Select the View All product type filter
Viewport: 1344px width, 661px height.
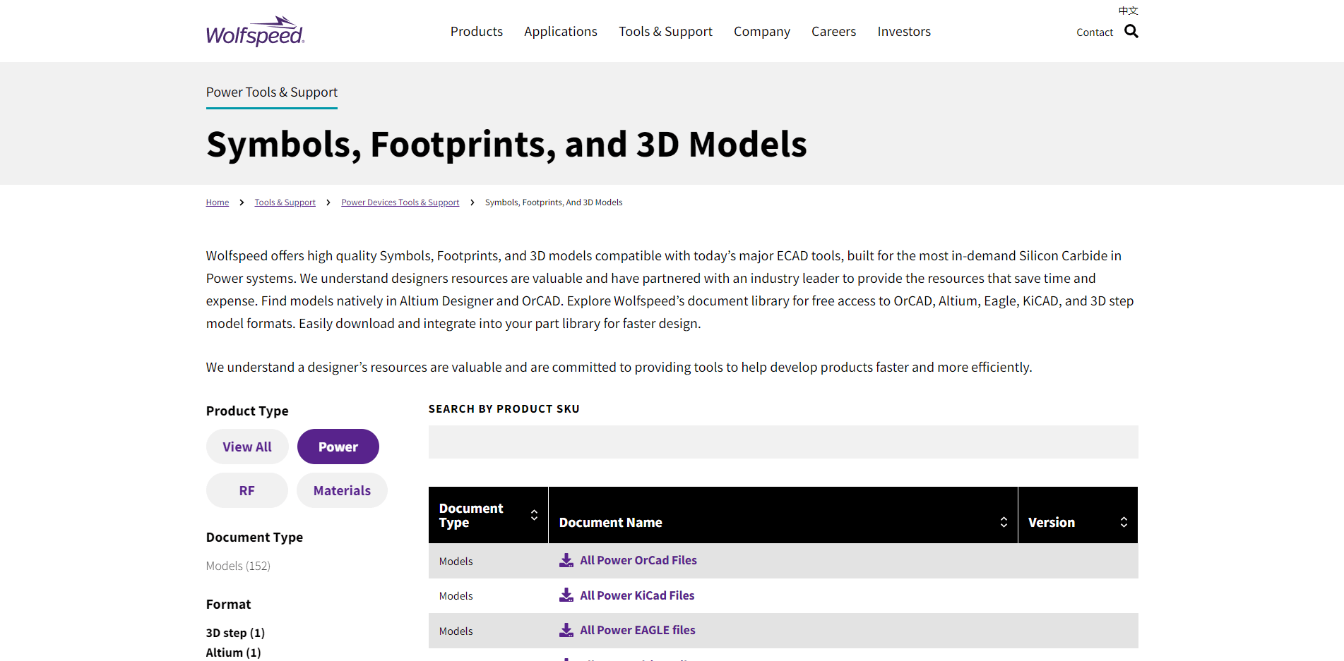point(246,446)
